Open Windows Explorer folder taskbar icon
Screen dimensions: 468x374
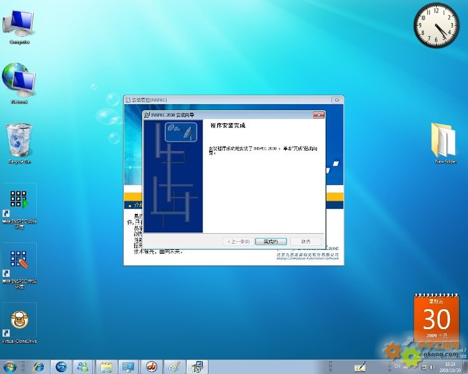point(106,367)
